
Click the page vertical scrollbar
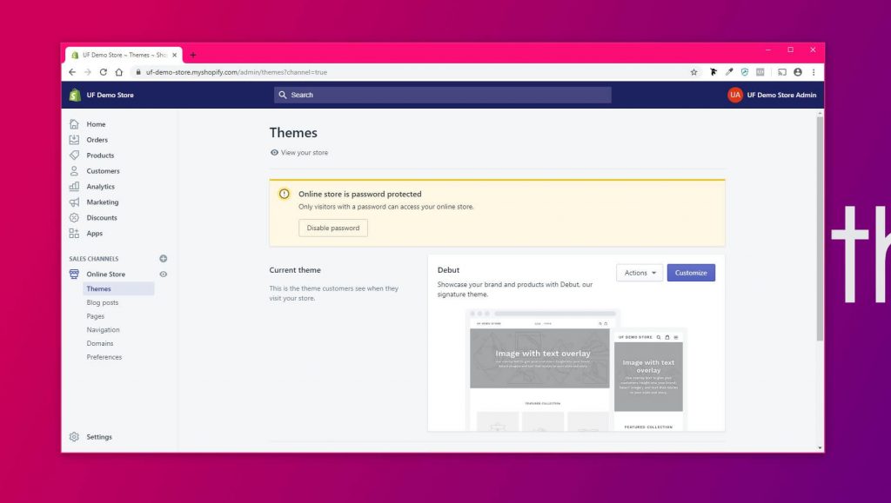point(820,228)
